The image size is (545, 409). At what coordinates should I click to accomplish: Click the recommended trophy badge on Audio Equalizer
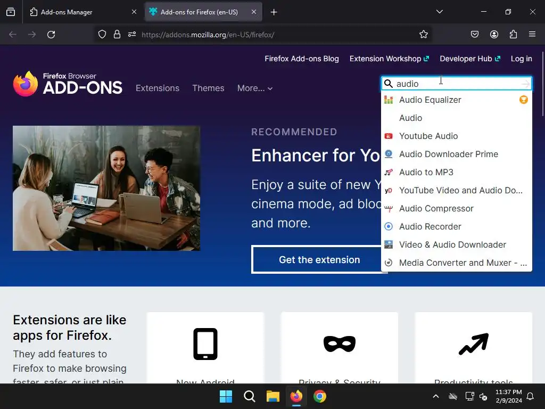coord(524,100)
